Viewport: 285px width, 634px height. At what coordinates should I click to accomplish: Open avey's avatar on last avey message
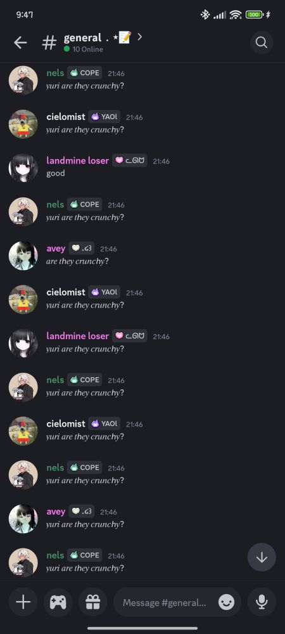click(23, 519)
